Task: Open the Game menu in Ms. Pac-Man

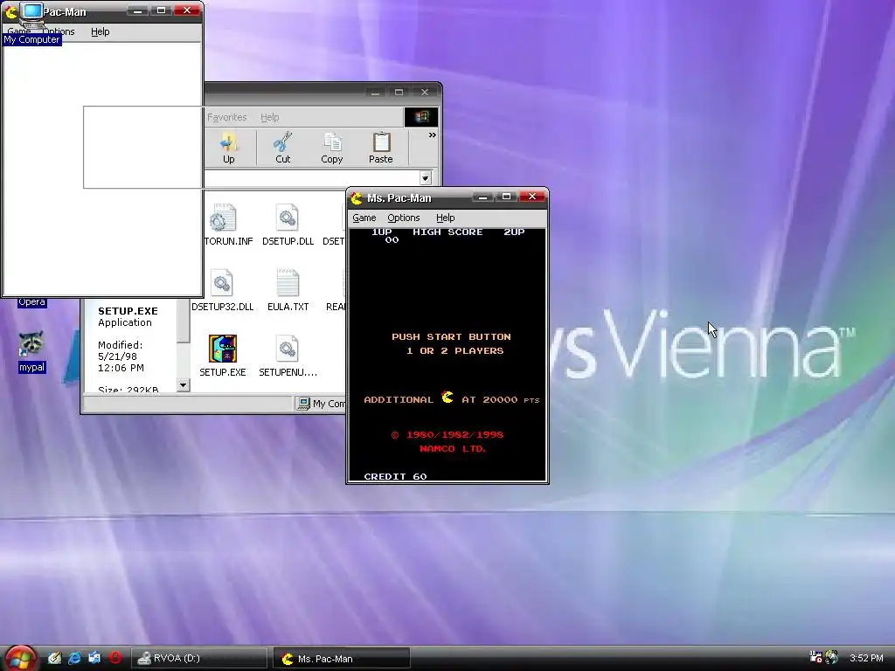Action: 364,218
